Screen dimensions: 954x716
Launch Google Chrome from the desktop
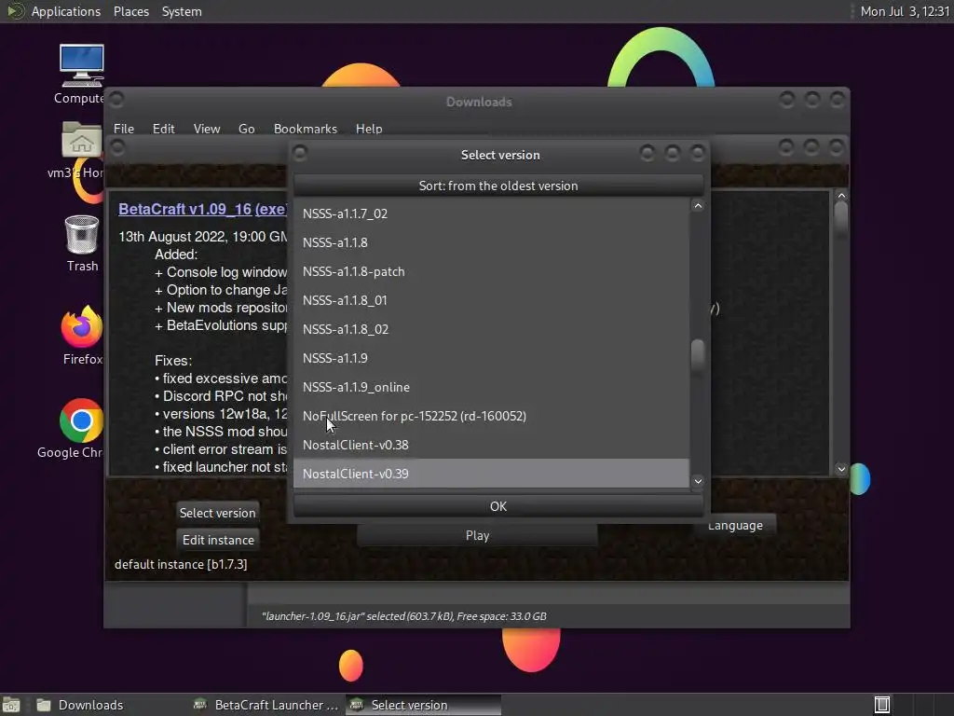[x=82, y=420]
